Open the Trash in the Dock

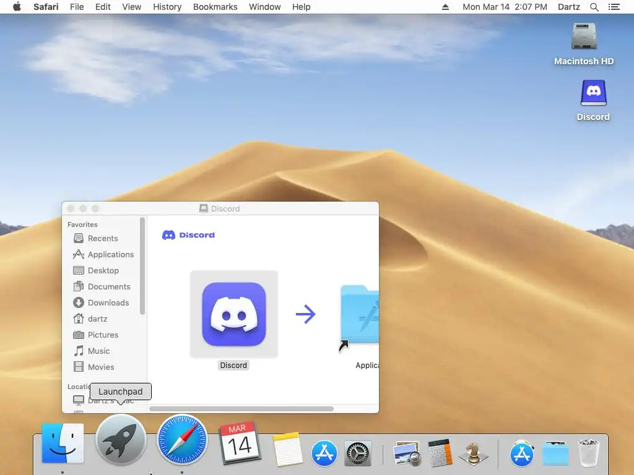(x=588, y=453)
